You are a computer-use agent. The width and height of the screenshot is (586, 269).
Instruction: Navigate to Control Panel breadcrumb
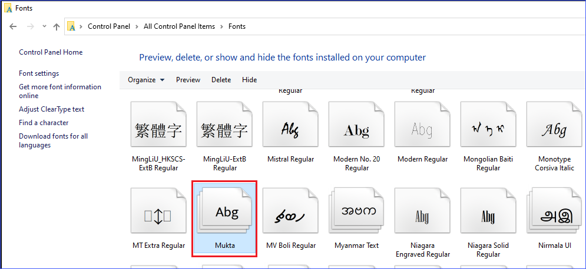(109, 26)
